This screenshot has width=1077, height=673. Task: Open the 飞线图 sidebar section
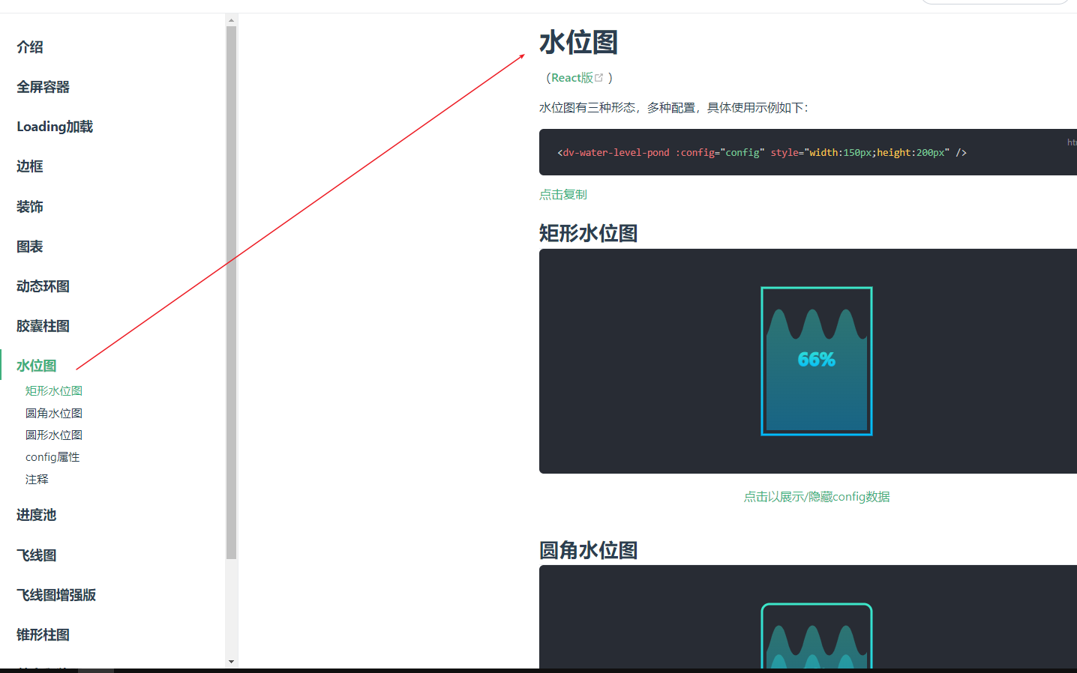(37, 555)
